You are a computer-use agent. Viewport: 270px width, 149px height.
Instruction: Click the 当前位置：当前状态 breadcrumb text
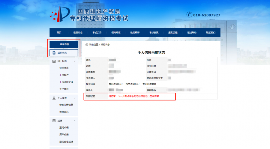99,45
